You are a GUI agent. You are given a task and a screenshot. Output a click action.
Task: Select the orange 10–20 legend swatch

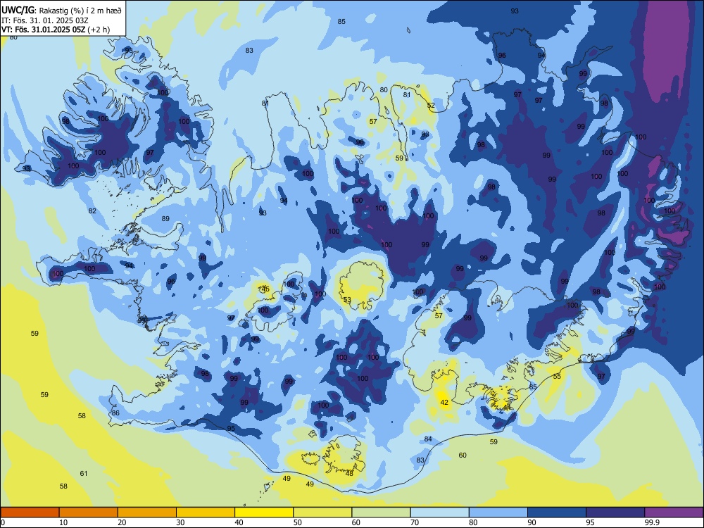[89, 513]
